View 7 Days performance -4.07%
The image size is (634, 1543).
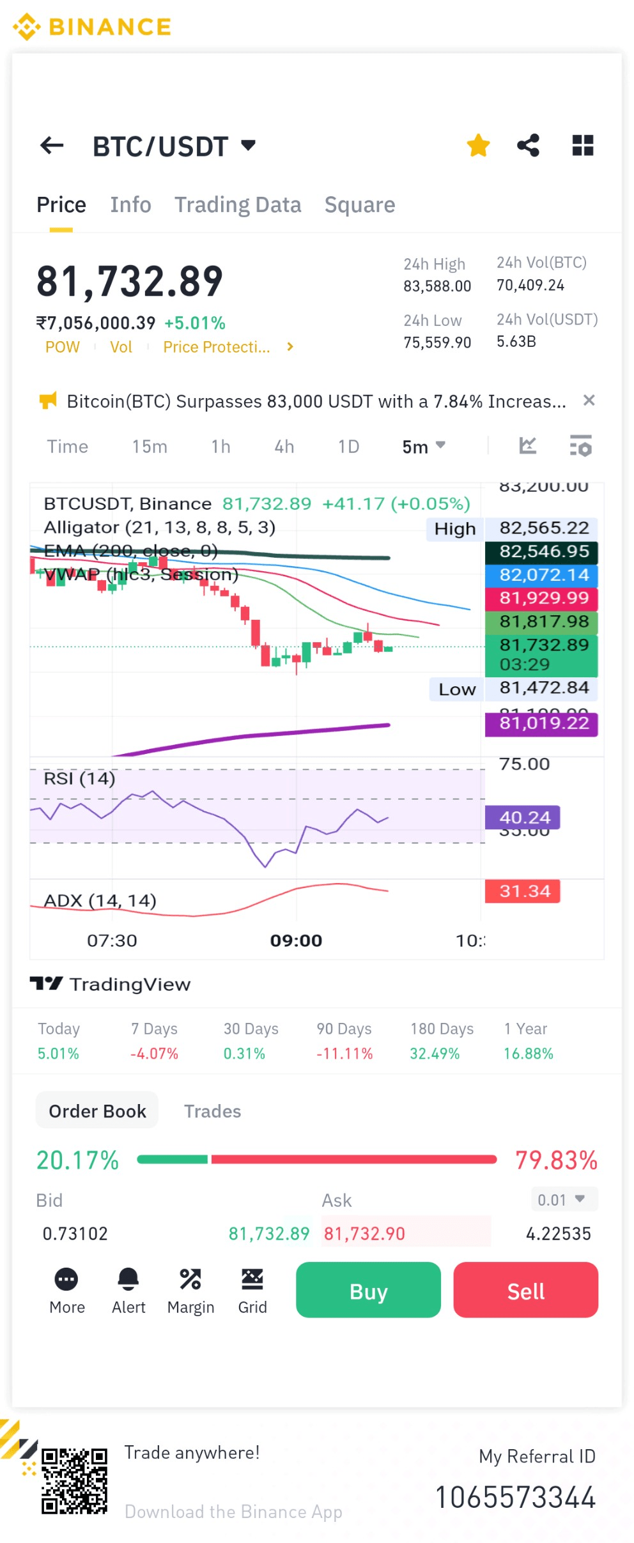155,1041
